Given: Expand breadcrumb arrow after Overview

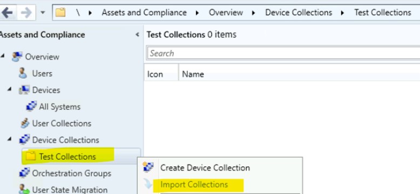Looking at the screenshot, I should pyautogui.click(x=253, y=12).
